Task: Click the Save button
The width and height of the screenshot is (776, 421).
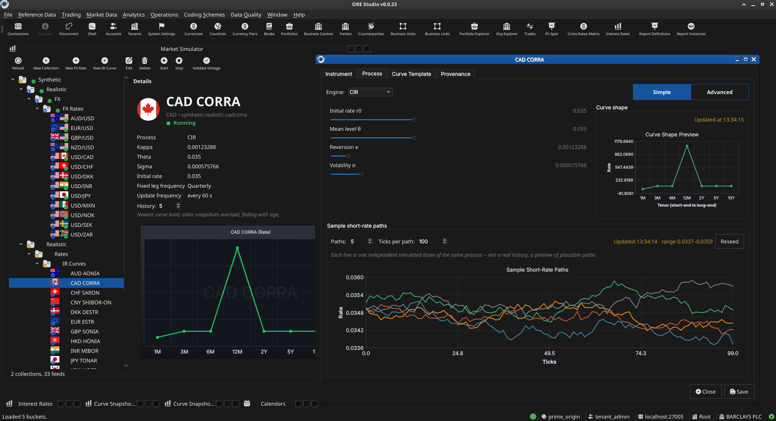Action: click(739, 392)
